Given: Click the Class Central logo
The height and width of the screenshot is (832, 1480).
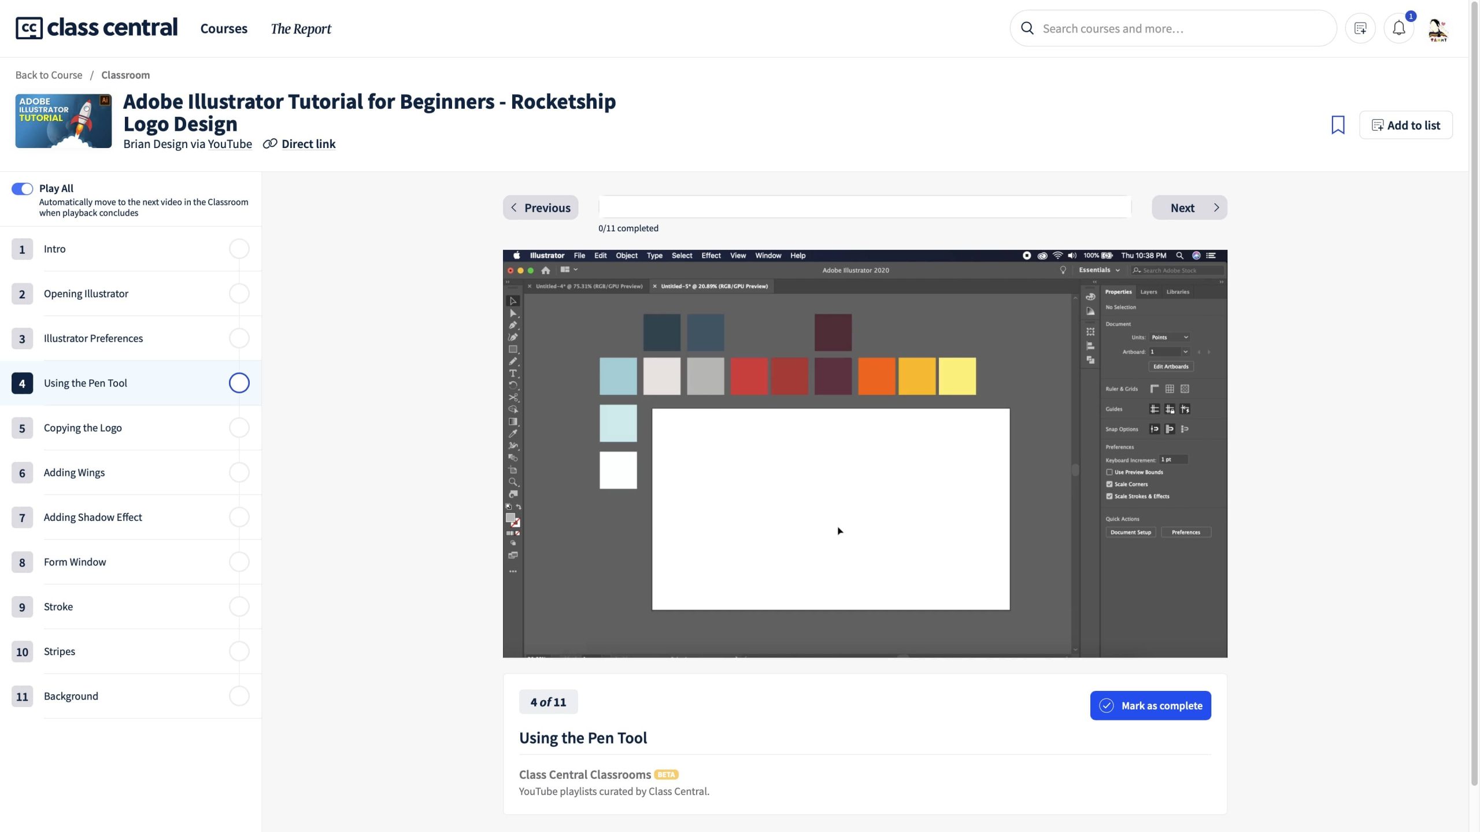Looking at the screenshot, I should click(97, 28).
